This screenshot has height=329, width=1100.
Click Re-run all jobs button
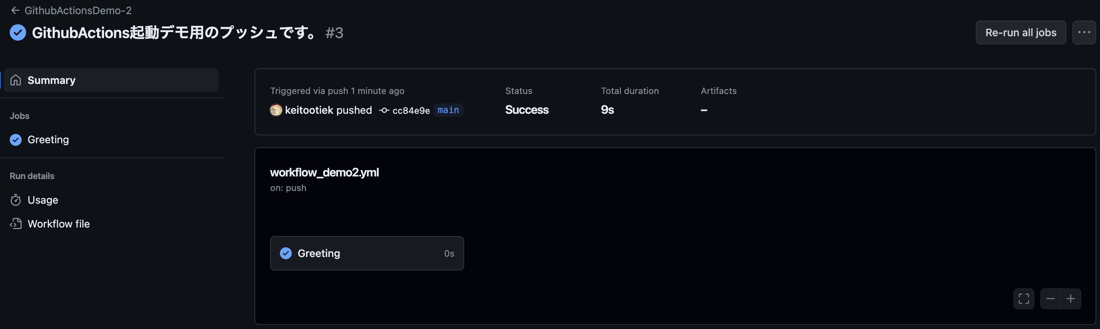coord(1020,32)
